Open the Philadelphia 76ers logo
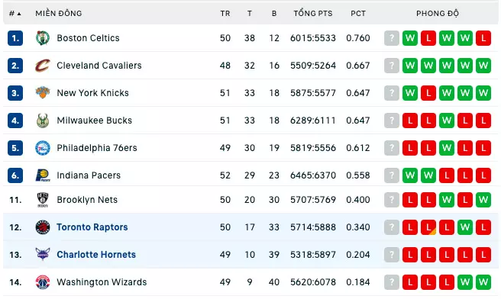This screenshot has width=501, height=299. (x=43, y=148)
